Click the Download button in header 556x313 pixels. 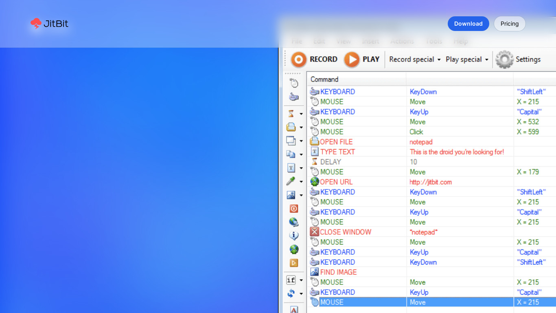[x=468, y=24]
